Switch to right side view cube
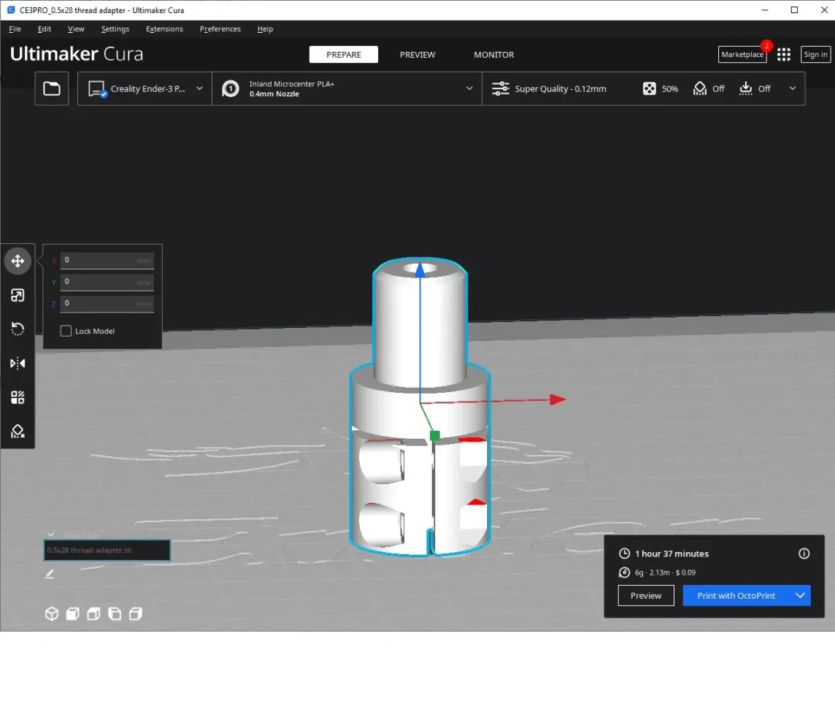The width and height of the screenshot is (835, 701). pyautogui.click(x=136, y=613)
